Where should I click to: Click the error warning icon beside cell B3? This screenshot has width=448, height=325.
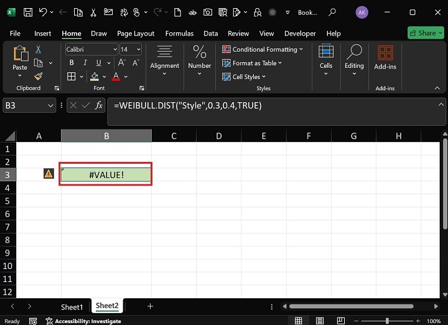(49, 174)
